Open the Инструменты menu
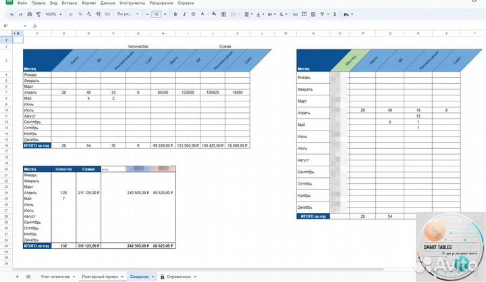 click(132, 3)
